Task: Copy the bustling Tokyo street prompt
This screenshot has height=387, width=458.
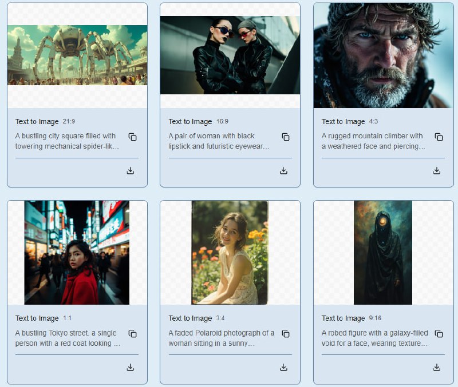Action: (132, 334)
